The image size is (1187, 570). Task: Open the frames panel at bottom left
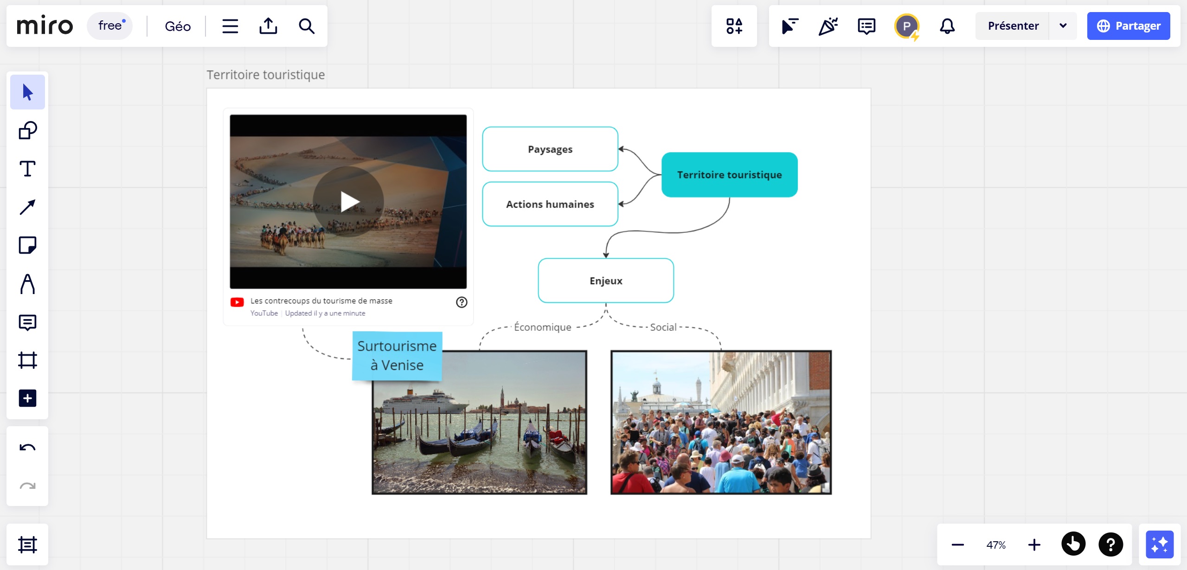point(27,544)
